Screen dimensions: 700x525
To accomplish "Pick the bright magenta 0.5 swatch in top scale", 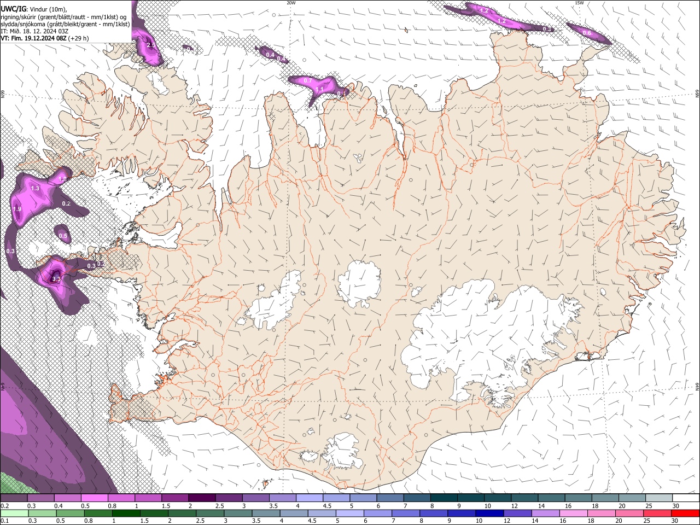I will (x=94, y=498).
